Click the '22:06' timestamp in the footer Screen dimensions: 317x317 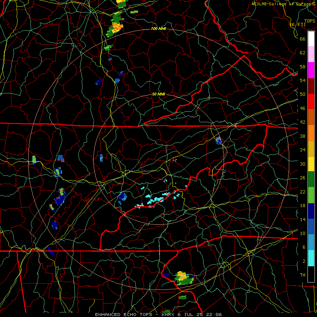point(214,315)
